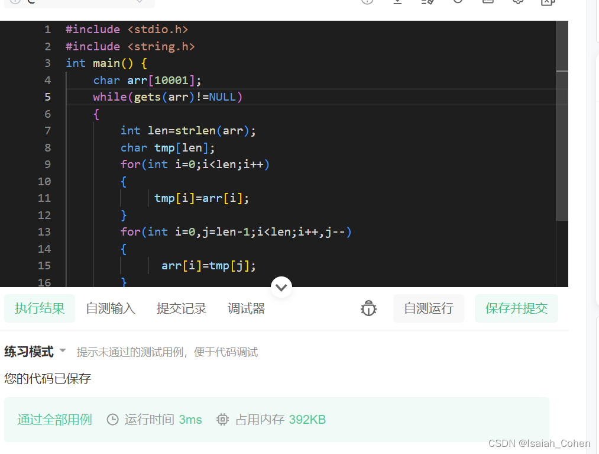The image size is (599, 454).
Task: Click the fullscreen exit icon
Action: [548, 3]
